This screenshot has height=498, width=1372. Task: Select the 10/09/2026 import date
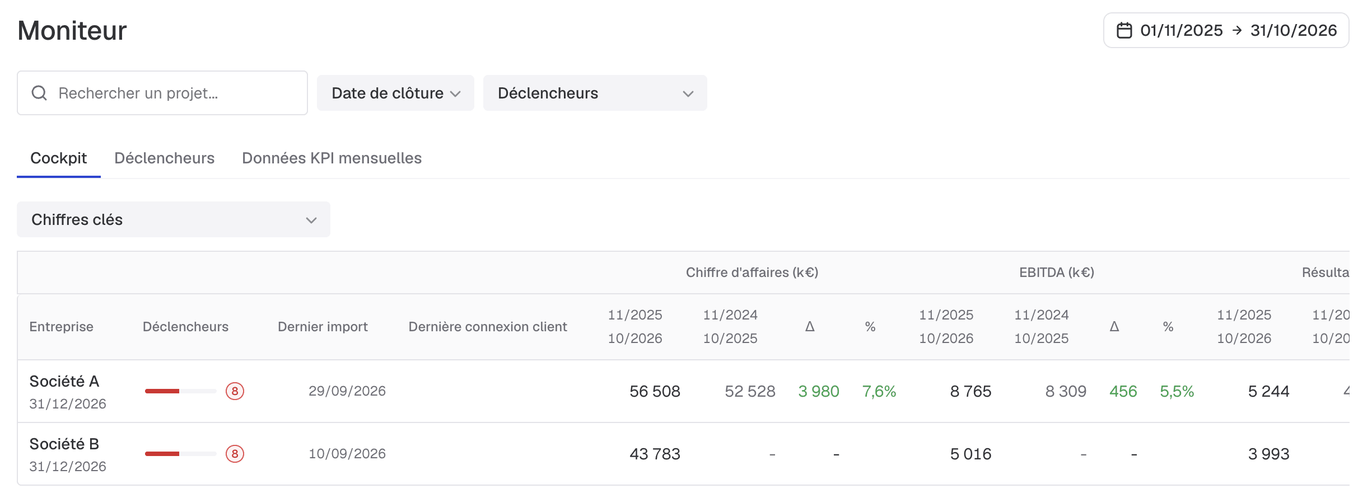coord(347,454)
